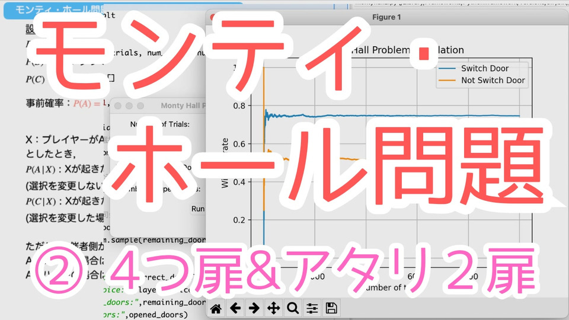Click the 0.2 y-axis tick label
The height and width of the screenshot is (320, 569).
coord(239,220)
